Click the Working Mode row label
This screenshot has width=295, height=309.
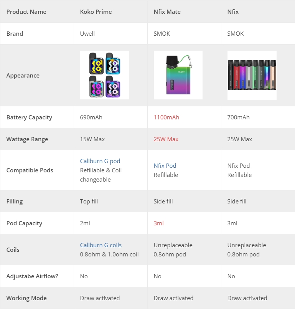[26, 298]
